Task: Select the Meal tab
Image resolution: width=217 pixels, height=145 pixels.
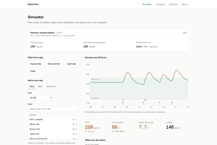Action: (32, 86)
